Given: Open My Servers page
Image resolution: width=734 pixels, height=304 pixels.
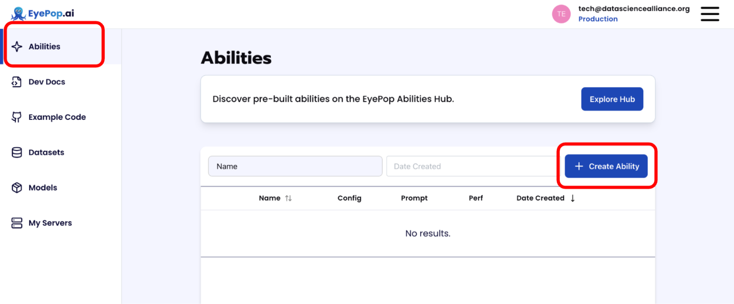Looking at the screenshot, I should (61, 223).
